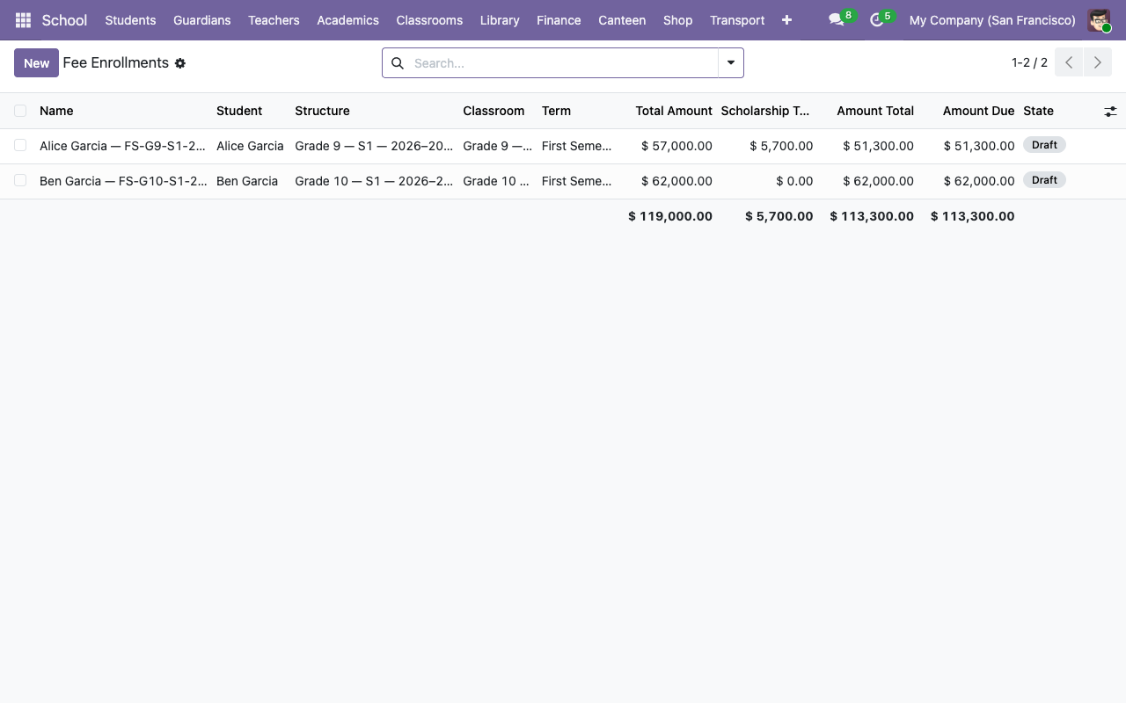The width and height of the screenshot is (1126, 703).
Task: Toggle the select-all rows checkbox
Action: click(x=20, y=111)
